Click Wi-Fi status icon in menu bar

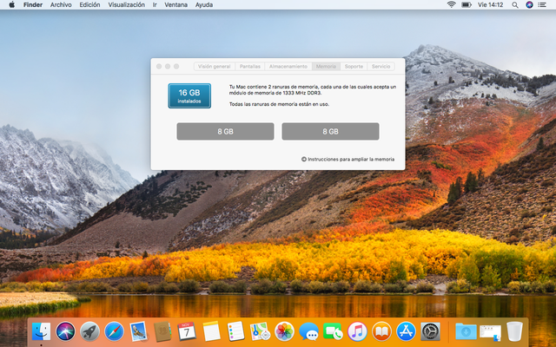pos(451,4)
